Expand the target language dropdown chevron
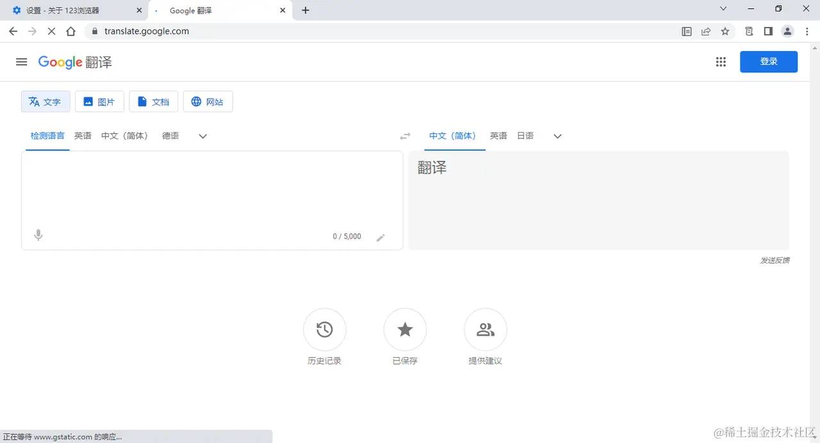820x443 pixels. (x=557, y=136)
